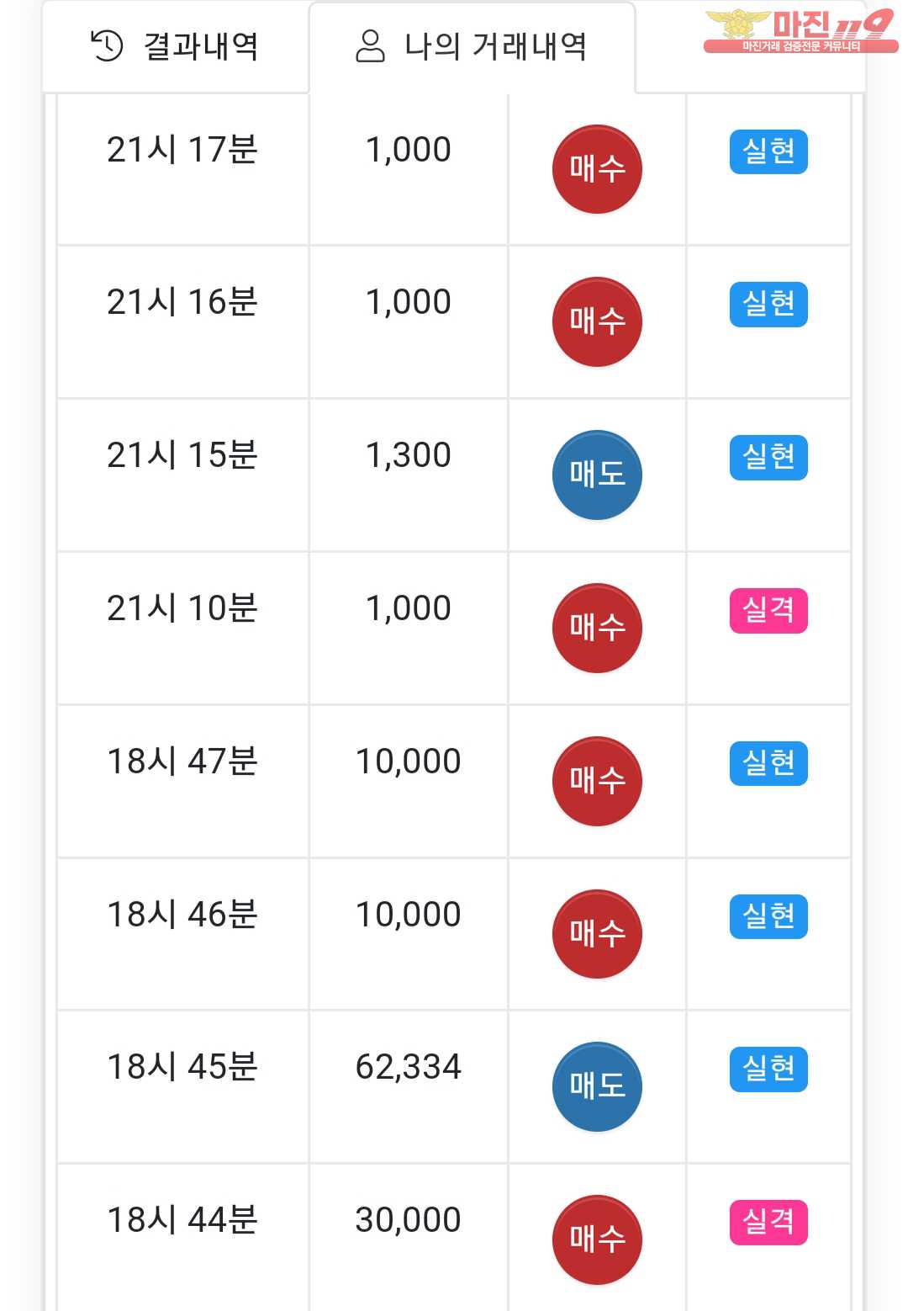Switch to 나의 거래내역 tab
908x1311 pixels.
tap(472, 46)
